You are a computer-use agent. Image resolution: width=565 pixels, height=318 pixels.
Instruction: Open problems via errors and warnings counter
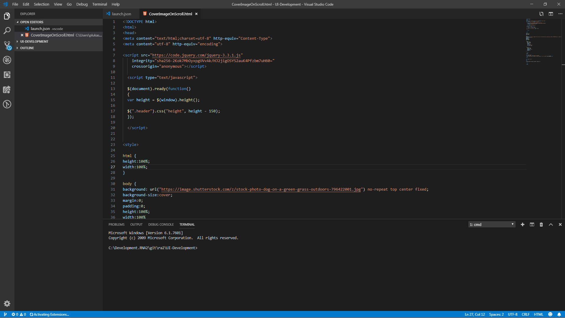coord(19,314)
